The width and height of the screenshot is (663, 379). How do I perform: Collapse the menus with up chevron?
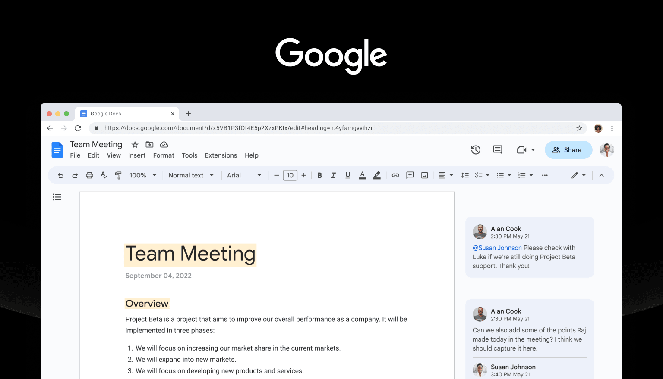pos(601,175)
